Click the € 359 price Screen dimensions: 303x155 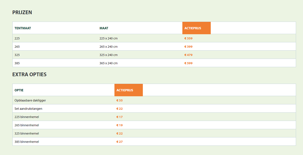[x=189, y=38]
